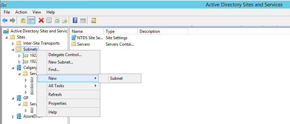The image size is (290, 124).
Task: Collapse the Sites tree node
Action: (6, 37)
